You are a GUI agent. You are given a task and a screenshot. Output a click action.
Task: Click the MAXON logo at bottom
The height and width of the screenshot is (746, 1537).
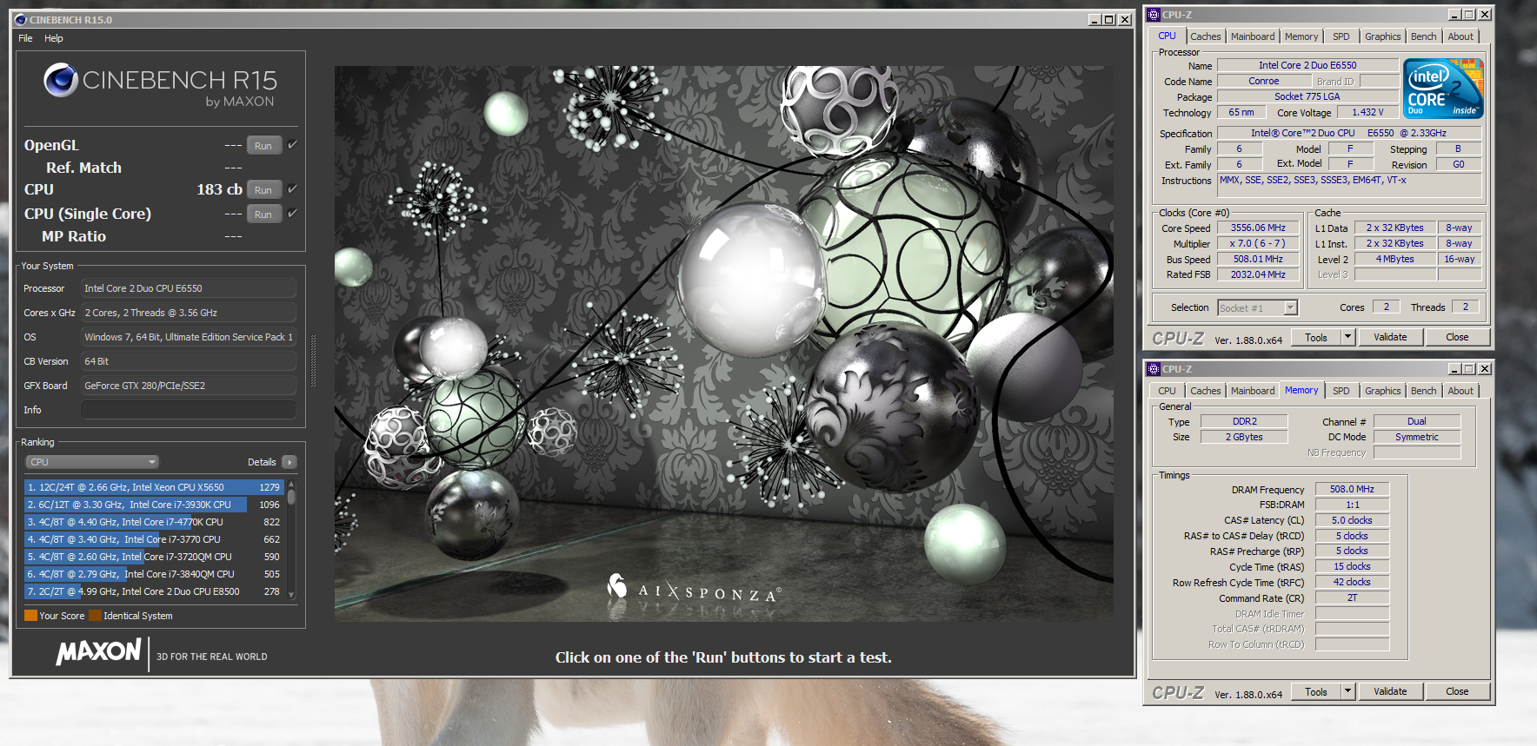[99, 652]
